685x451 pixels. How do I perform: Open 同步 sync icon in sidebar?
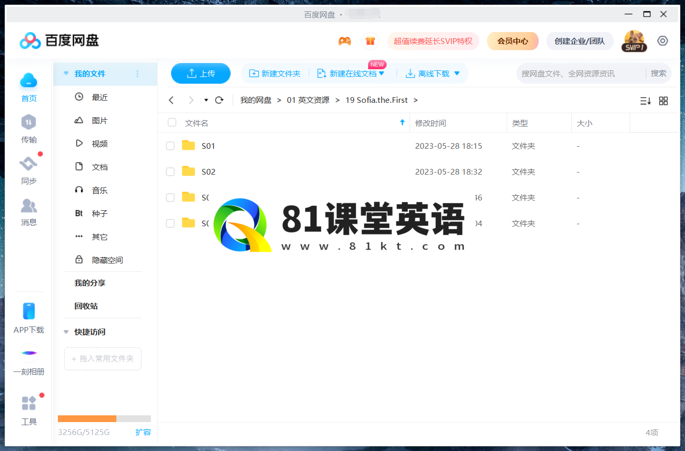(x=29, y=164)
